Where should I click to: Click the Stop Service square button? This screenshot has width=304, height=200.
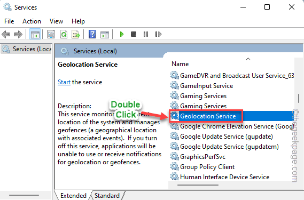(x=134, y=34)
